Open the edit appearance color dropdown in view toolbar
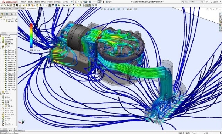This screenshot has height=134, width=222. tap(128, 9)
